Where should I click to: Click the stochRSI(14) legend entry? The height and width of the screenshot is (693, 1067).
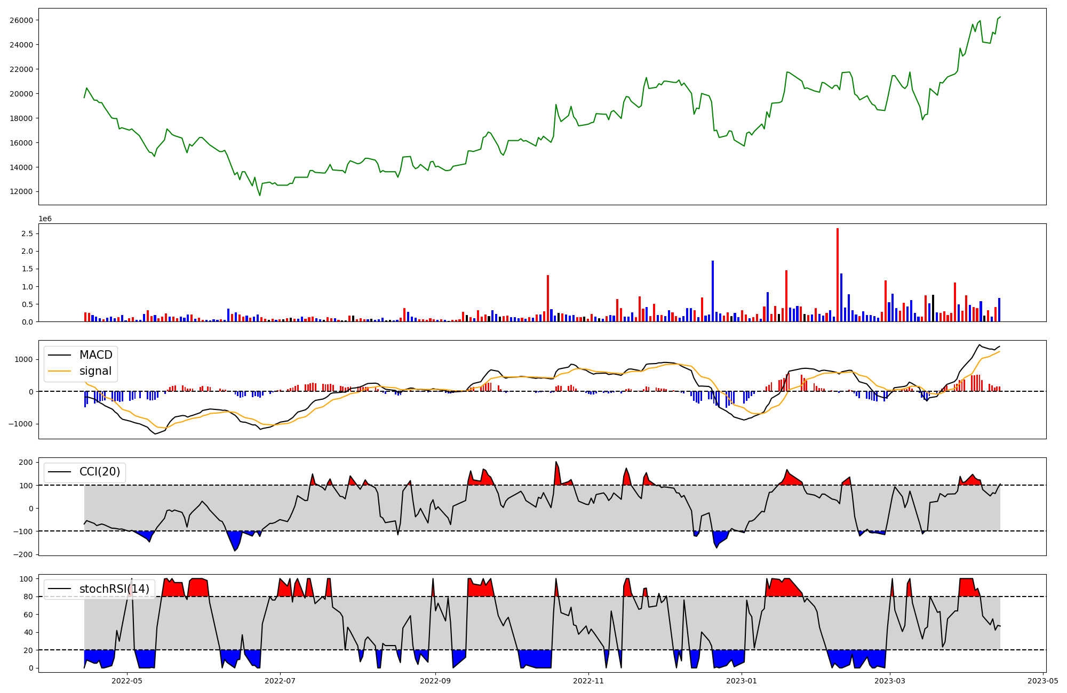pos(114,589)
